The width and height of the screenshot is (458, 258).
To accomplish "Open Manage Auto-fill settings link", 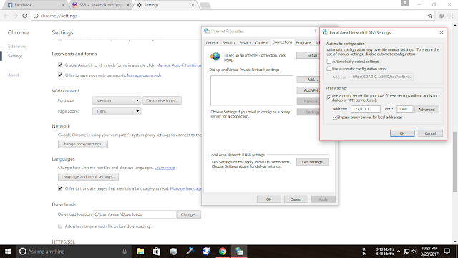I will (x=179, y=65).
